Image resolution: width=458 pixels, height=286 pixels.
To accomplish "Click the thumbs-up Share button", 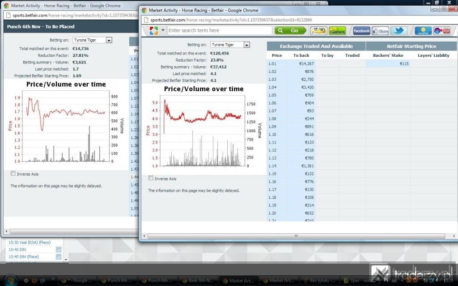I will (x=380, y=31).
